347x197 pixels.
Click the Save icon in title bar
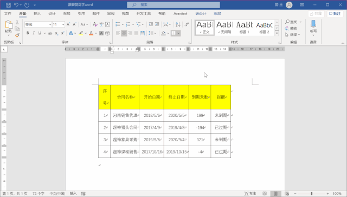tap(8, 5)
